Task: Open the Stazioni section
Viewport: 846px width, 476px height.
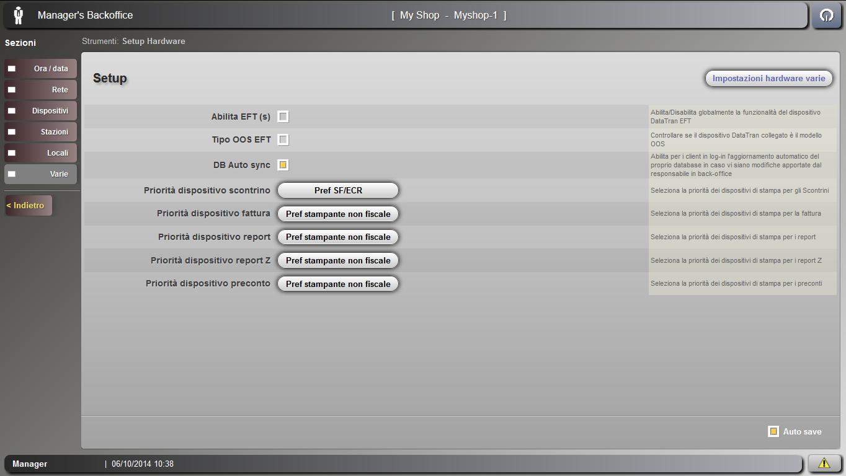Action: coord(41,132)
